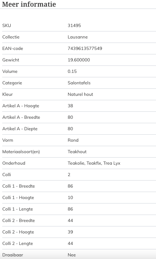Click the Vorm value Rond

(x=73, y=140)
